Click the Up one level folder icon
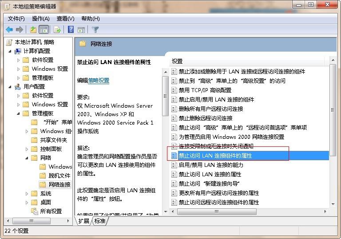The height and width of the screenshot is (239, 341). 33,30
